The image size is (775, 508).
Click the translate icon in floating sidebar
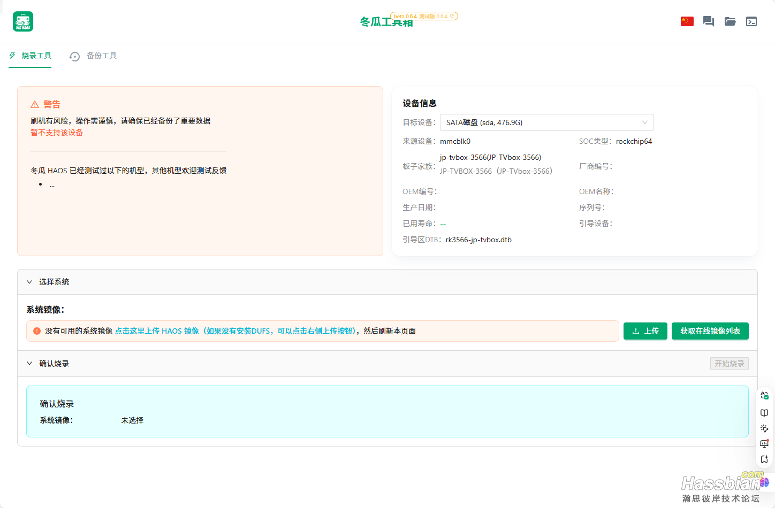pyautogui.click(x=764, y=396)
